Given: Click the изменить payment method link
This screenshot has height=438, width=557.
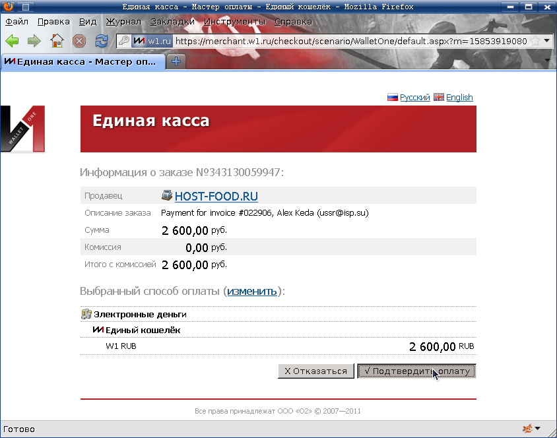Looking at the screenshot, I should click(x=252, y=291).
